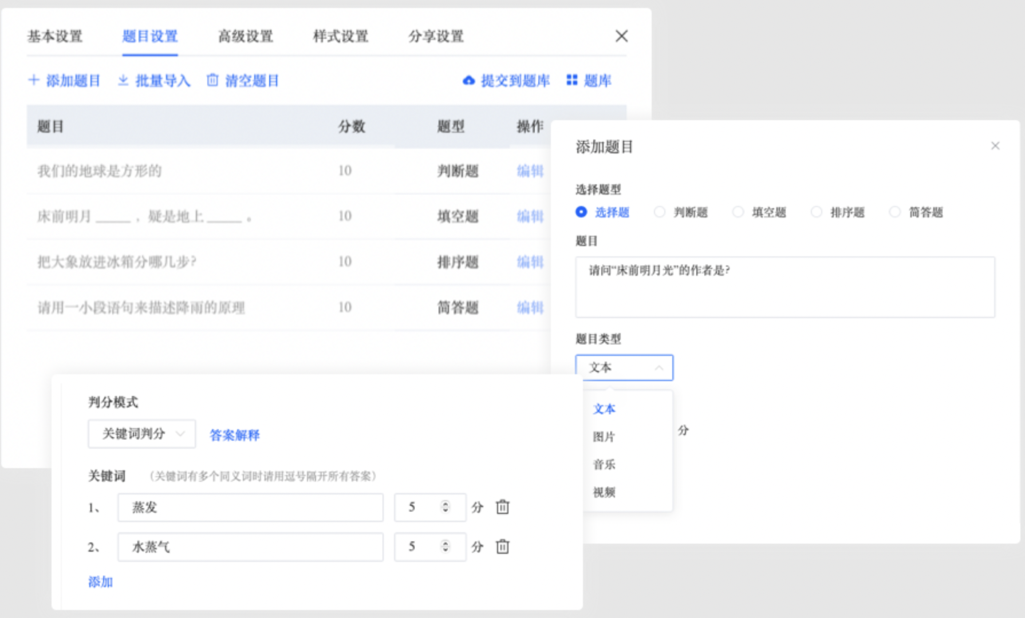Close the settings dialog with X
This screenshot has height=618, width=1025.
[x=621, y=36]
